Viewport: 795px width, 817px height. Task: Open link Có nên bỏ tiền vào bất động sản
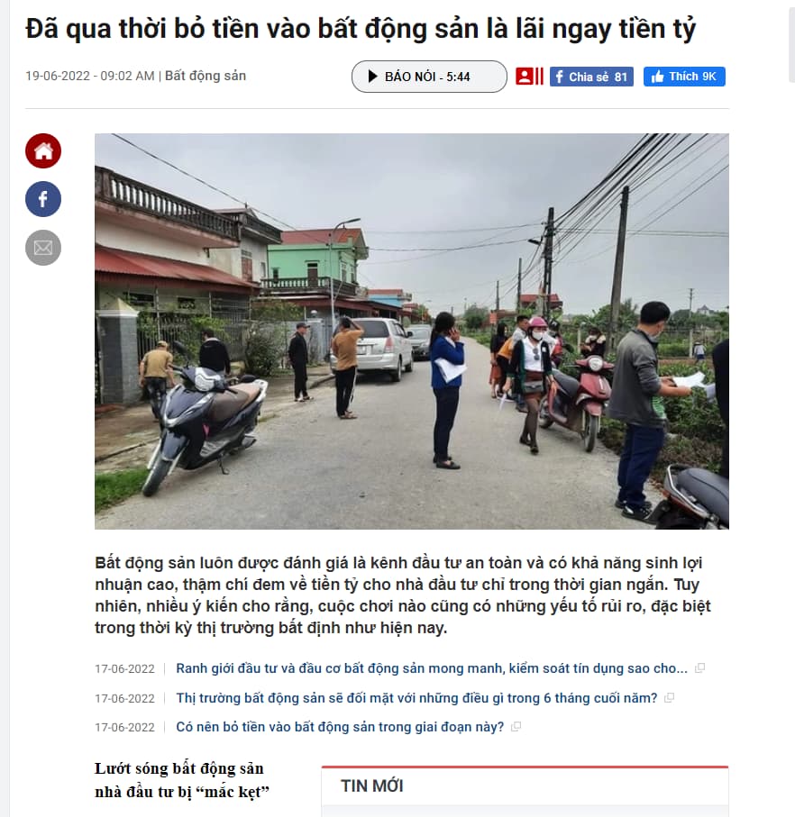coord(340,727)
